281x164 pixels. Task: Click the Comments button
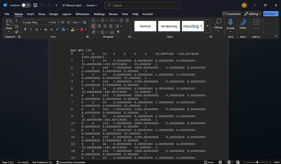pyautogui.click(x=232, y=14)
